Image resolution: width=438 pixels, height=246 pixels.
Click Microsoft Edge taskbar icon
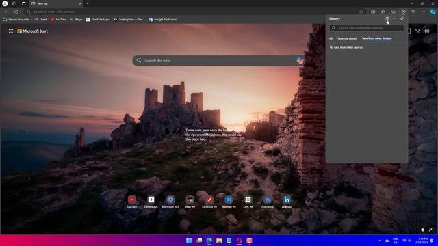point(209,241)
